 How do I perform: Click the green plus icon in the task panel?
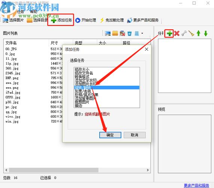pos(169,33)
